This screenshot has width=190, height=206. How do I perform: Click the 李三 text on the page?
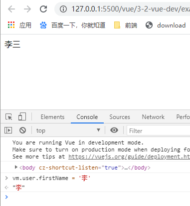click(x=12, y=44)
